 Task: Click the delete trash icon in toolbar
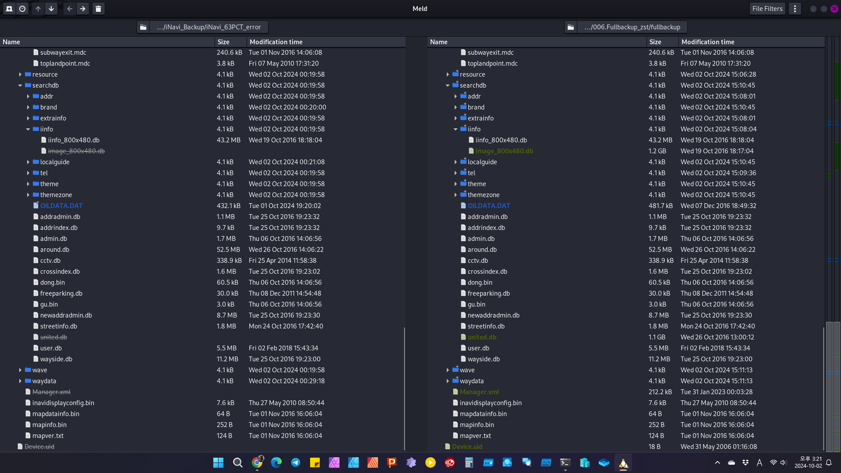point(99,9)
